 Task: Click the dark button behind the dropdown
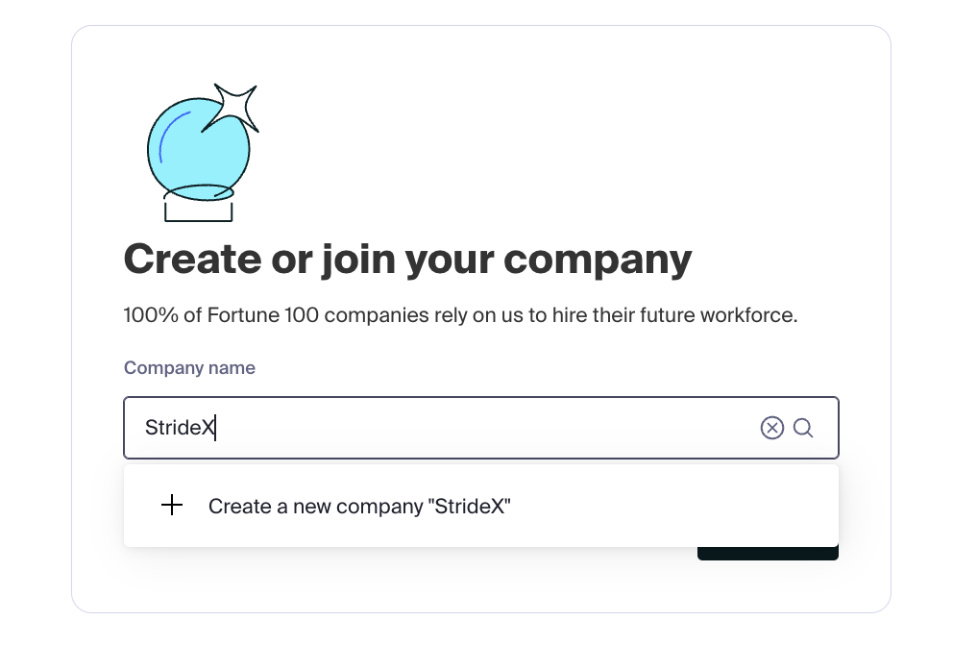768,554
